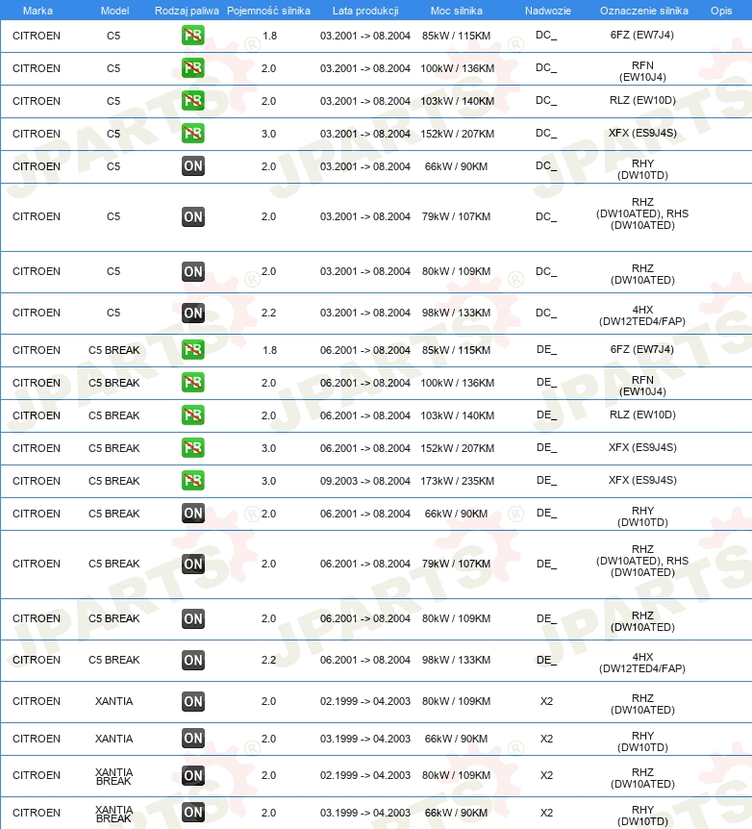Image resolution: width=752 pixels, height=829 pixels.
Task: Select 'RHZ (DW10ATED), RHS' code in C5 DC_ row
Action: [642, 214]
